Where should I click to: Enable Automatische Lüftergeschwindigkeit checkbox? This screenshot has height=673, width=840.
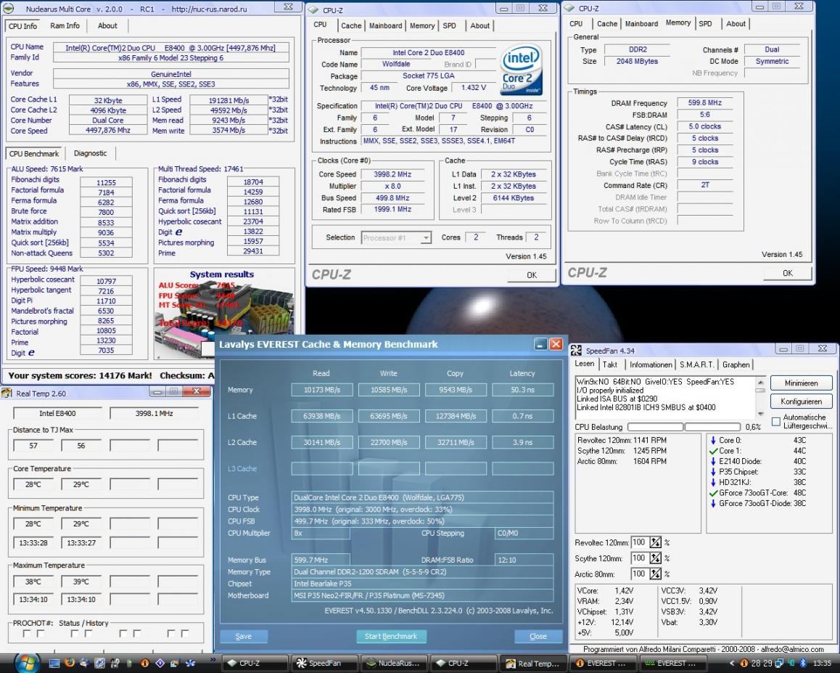(x=775, y=422)
